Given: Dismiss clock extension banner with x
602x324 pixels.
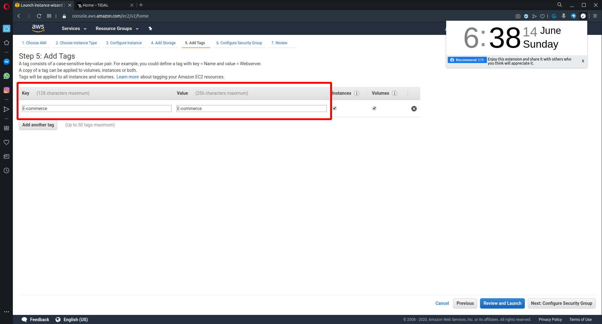Looking at the screenshot, I should (583, 61).
